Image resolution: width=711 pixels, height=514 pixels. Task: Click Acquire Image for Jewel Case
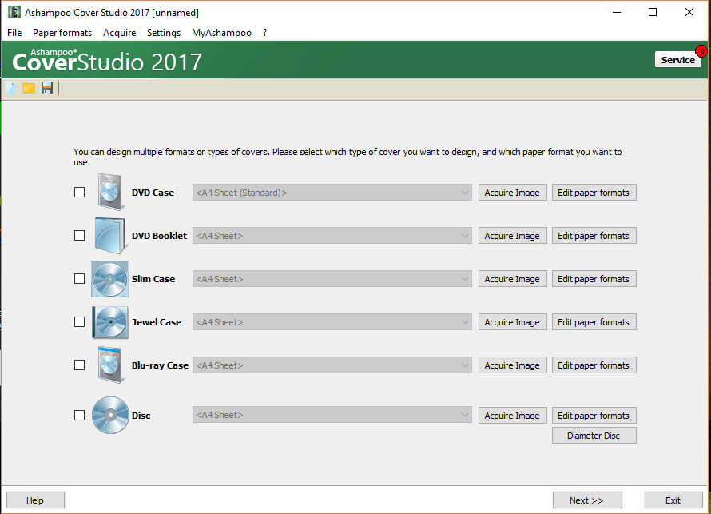click(x=512, y=321)
